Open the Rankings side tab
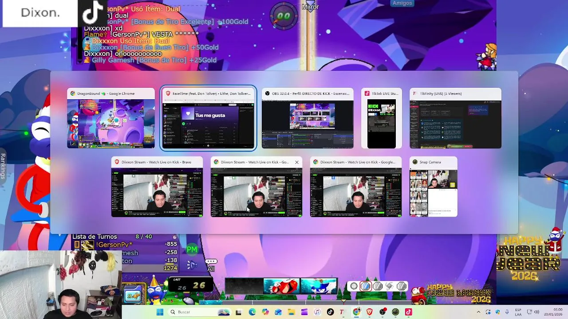This screenshot has height=319, width=568. [3, 166]
